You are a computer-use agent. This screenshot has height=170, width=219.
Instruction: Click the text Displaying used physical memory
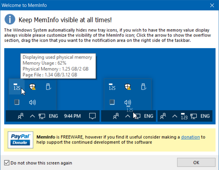[x=57, y=57]
